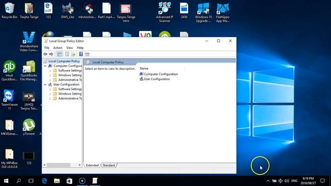
Task: Expand Software Settings under User Configuration
Action: 50,89
